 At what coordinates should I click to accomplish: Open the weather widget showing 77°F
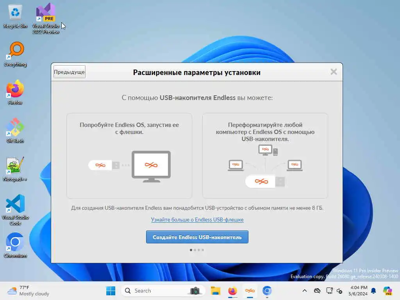pos(28,291)
